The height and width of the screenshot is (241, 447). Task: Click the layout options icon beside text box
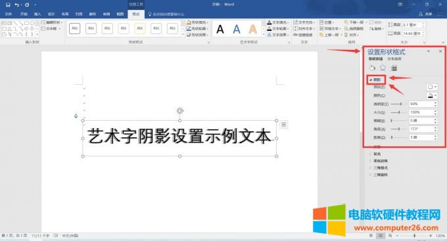click(x=284, y=125)
